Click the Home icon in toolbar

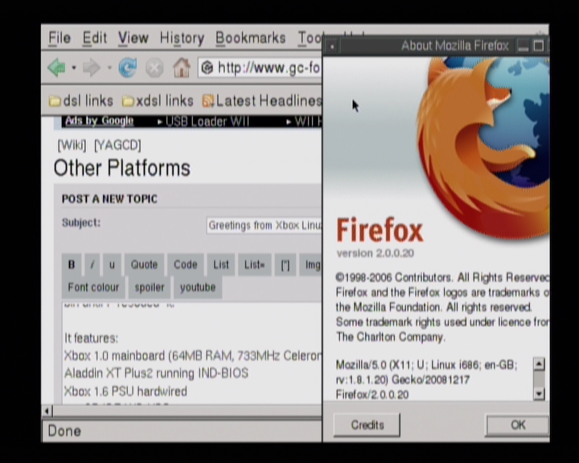pyautogui.click(x=182, y=68)
